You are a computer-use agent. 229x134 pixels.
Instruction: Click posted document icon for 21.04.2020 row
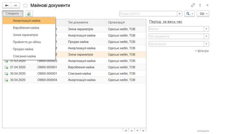6,67
